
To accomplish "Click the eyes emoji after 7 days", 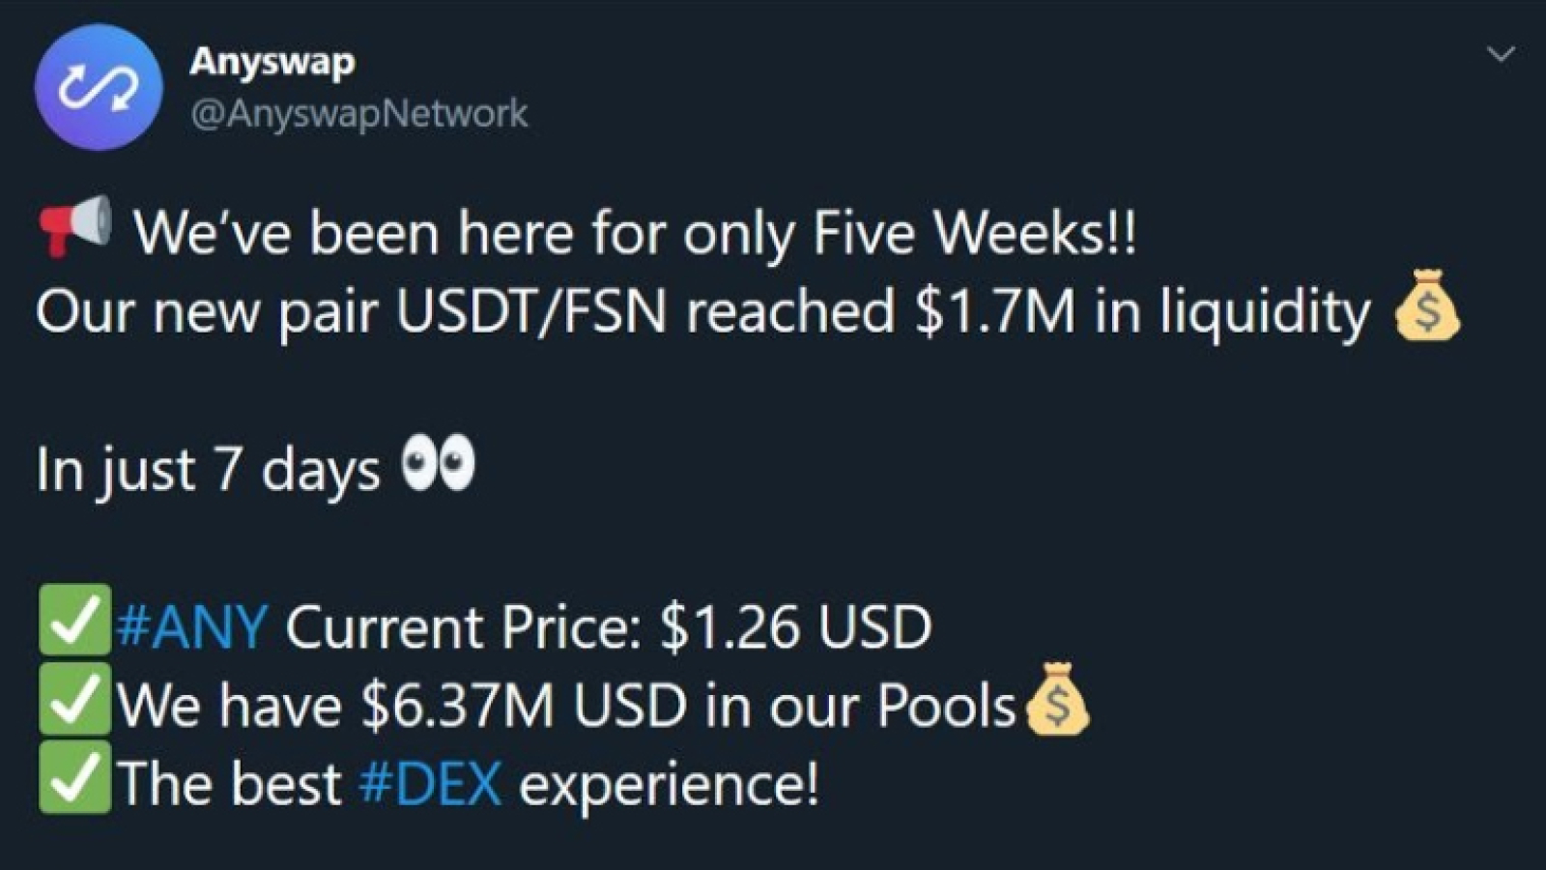I will click(x=439, y=462).
